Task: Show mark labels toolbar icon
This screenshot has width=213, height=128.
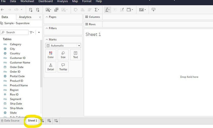Action: coord(115,10)
